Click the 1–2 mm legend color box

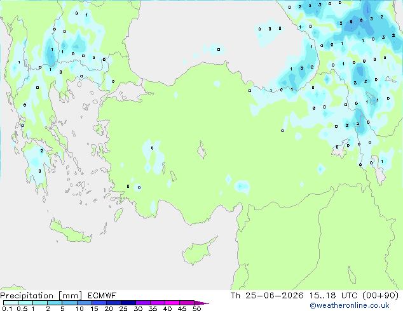tap(40, 303)
